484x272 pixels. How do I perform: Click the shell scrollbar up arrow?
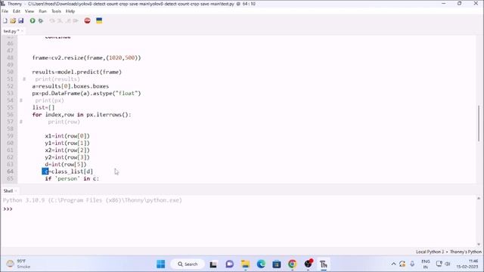tap(479, 198)
